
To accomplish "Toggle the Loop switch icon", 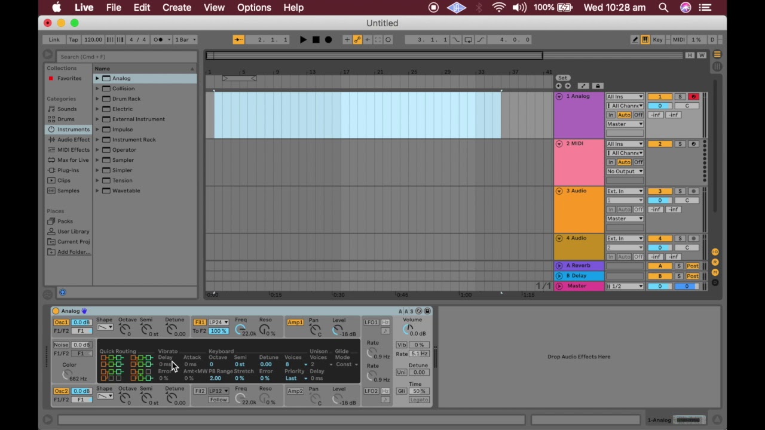I will [x=469, y=39].
